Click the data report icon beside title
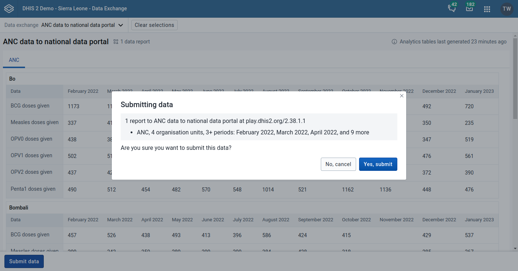518x271 pixels. [x=116, y=42]
